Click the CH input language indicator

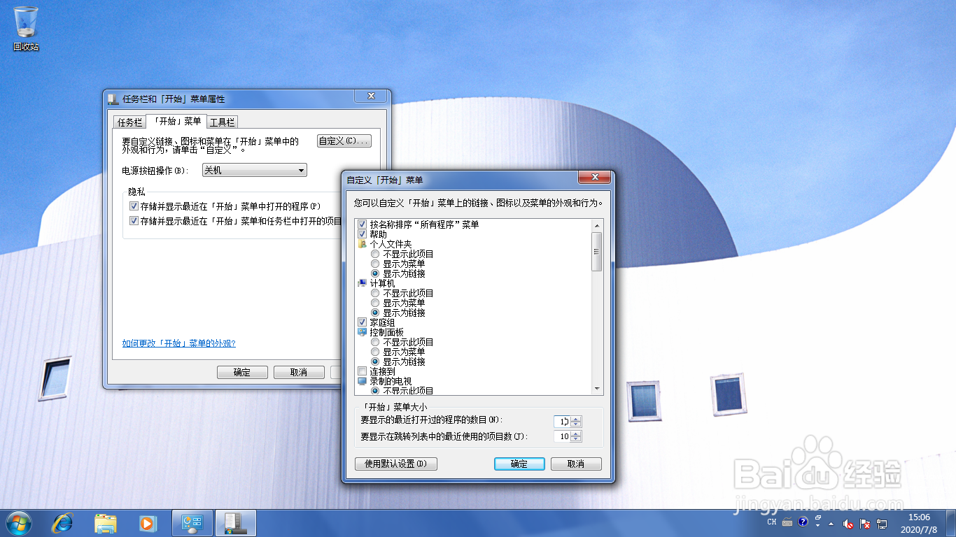772,522
